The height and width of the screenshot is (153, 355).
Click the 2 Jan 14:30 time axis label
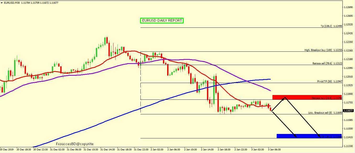pos(207,150)
